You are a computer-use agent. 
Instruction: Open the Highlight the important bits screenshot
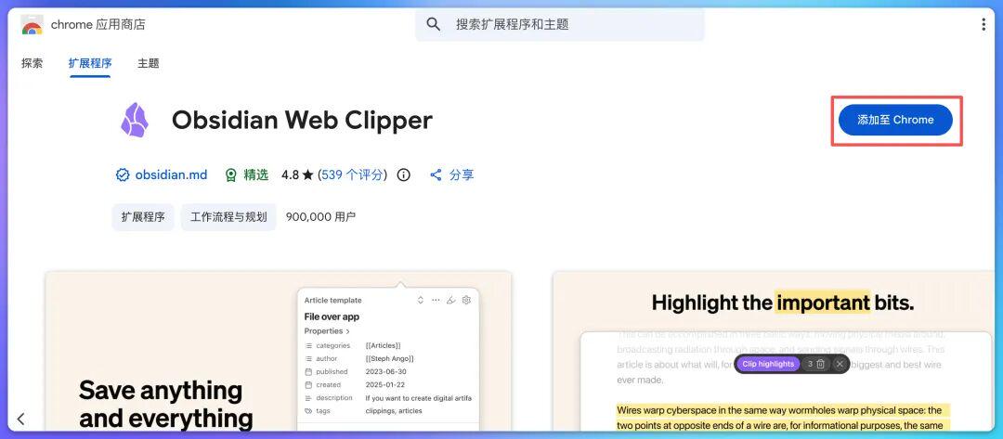[x=774, y=352]
